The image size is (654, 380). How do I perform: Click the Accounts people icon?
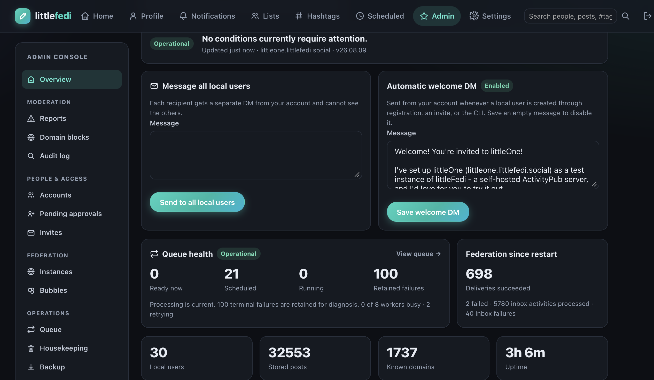[x=31, y=195]
